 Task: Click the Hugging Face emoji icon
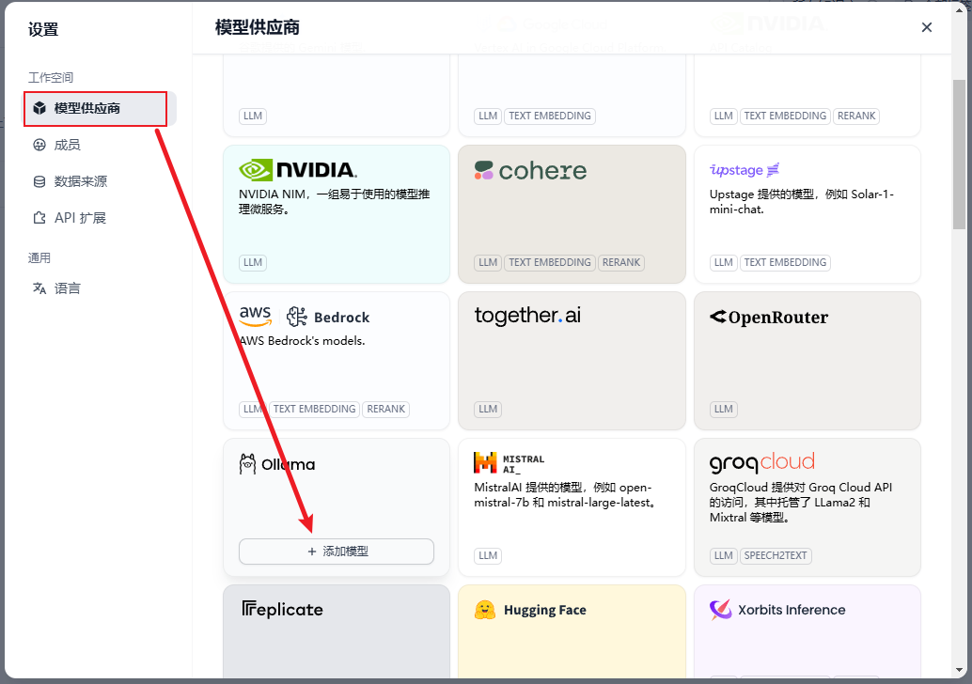(485, 610)
